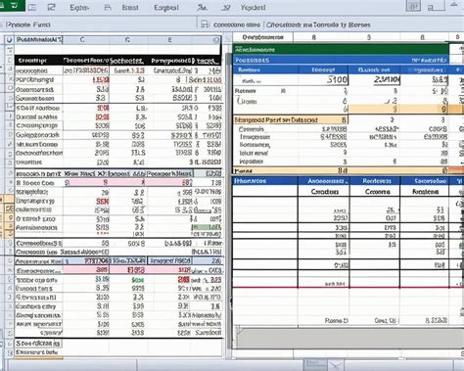Click the dark green banner row in the right pane

341,50
